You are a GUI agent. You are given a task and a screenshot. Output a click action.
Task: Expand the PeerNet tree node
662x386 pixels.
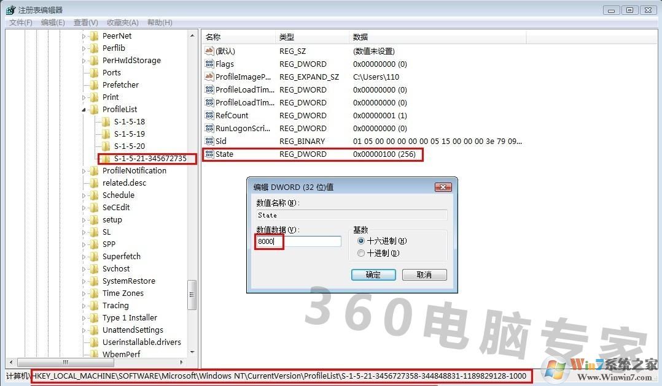point(84,36)
